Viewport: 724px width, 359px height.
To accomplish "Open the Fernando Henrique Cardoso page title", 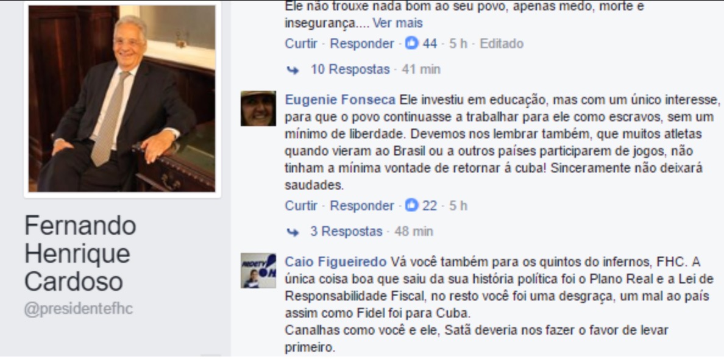I will (x=80, y=254).
